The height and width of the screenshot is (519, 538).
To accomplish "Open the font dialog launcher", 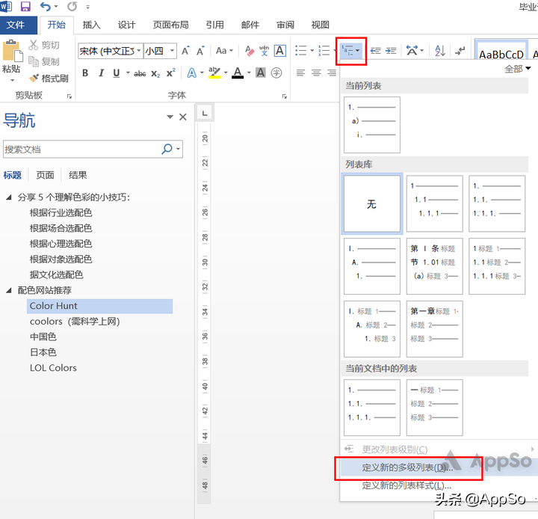I will tap(285, 96).
